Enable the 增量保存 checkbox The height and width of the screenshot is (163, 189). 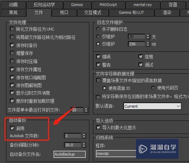tap(12, 53)
